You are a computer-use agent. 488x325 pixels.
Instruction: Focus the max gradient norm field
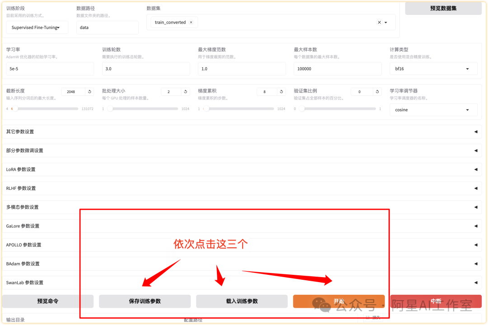click(x=242, y=69)
